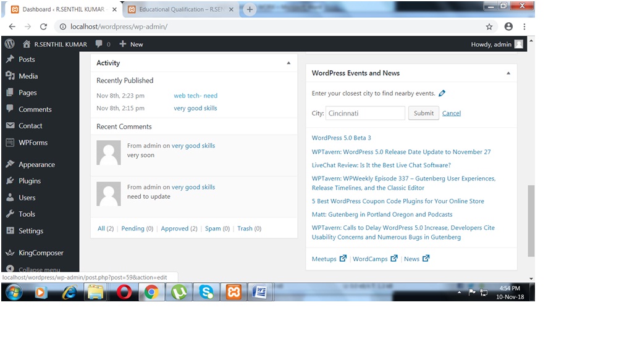Open the comments bubble icon in admin bar
Screen dimensions: 640x347
click(99, 44)
